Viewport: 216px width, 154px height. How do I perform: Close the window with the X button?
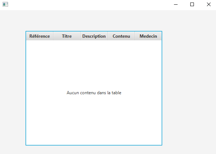tap(208, 4)
